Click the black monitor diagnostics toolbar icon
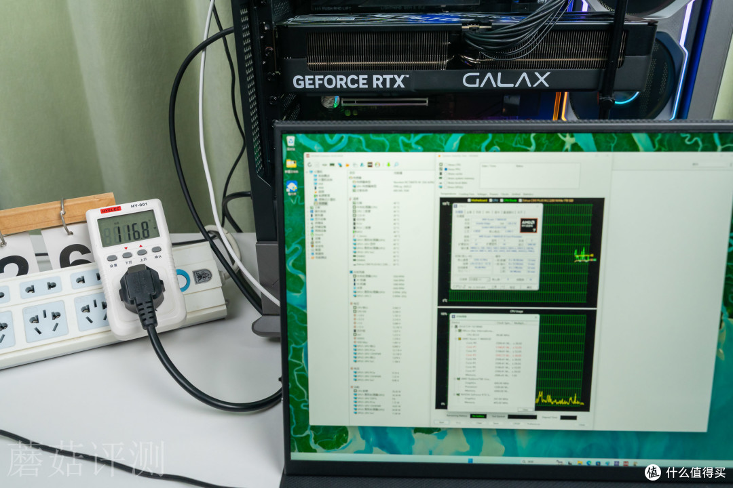 (x=370, y=165)
